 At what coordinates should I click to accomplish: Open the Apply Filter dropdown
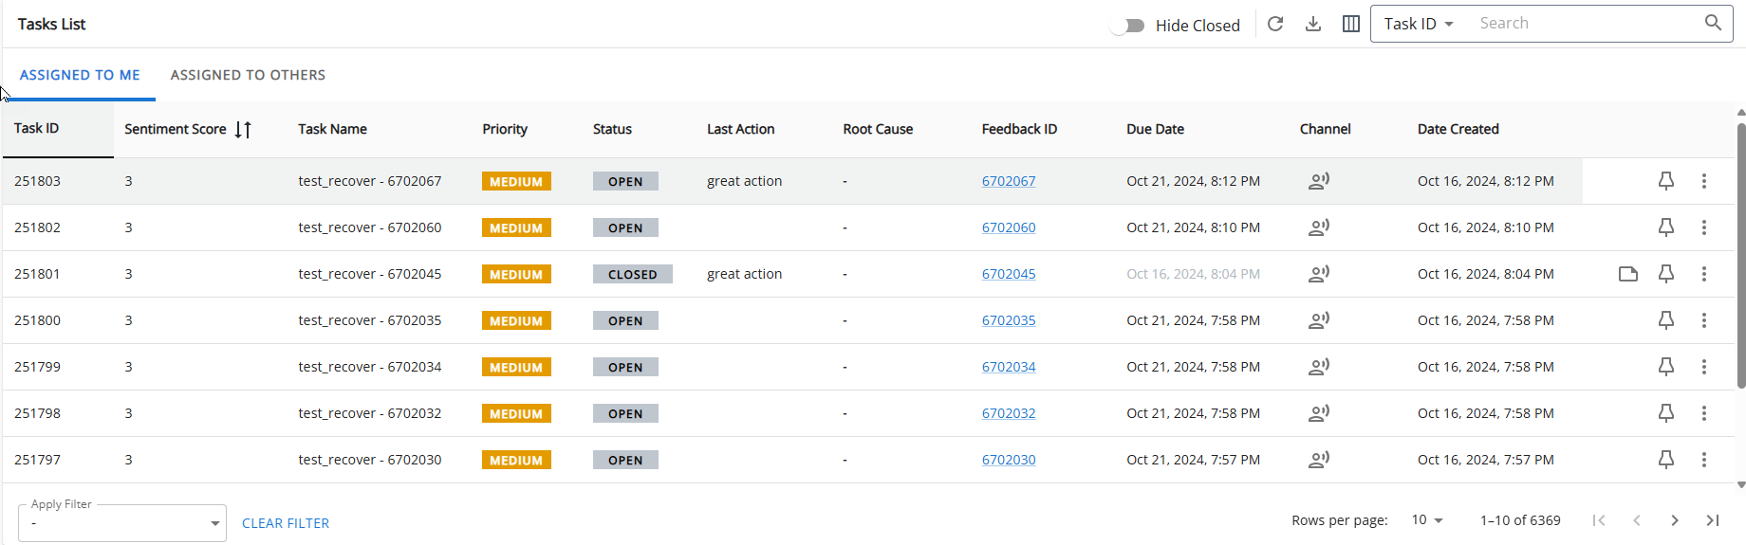pyautogui.click(x=121, y=523)
